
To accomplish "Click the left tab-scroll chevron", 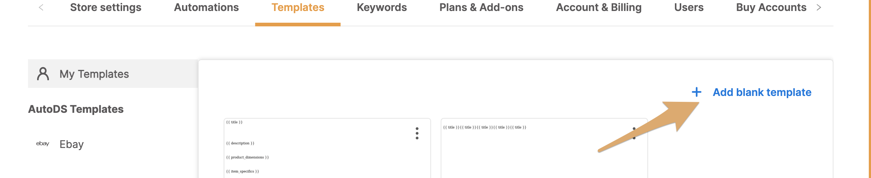I will pyautogui.click(x=41, y=7).
